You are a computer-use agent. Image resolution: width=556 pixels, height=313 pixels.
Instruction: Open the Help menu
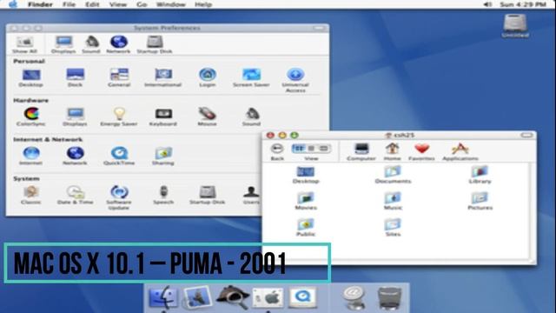point(203,4)
